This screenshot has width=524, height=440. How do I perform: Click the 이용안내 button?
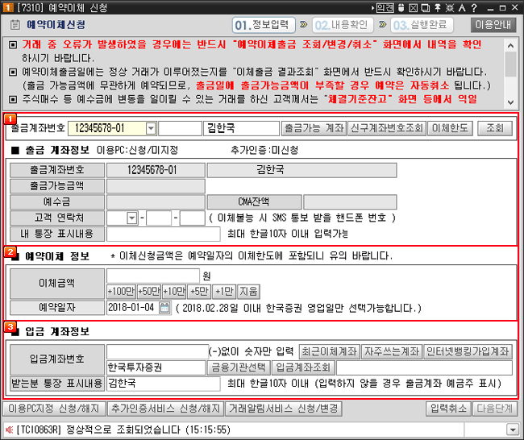coord(491,24)
